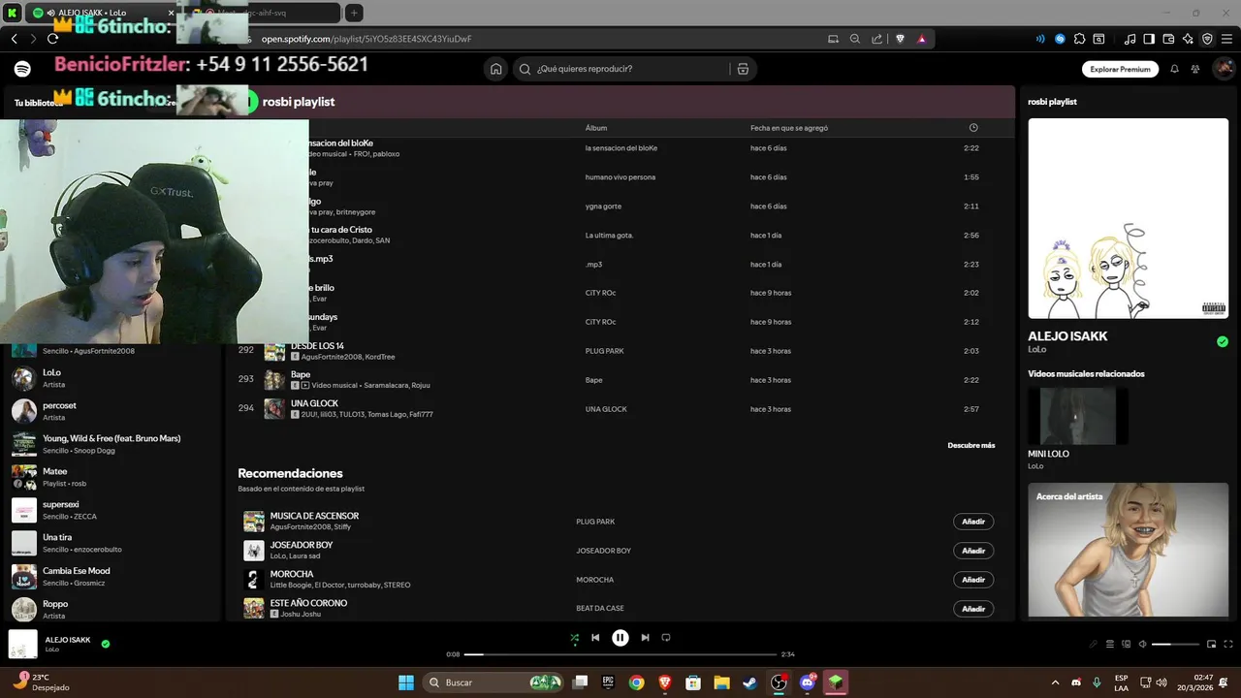Open the Brave Wallet icon
This screenshot has width=1241, height=698.
click(x=1168, y=39)
